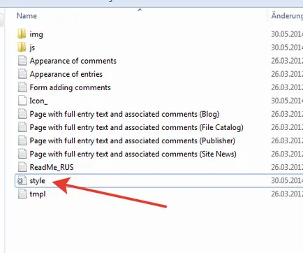The width and height of the screenshot is (303, 253).
Task: Click the sort arrow above the Name column
Action: coord(140,10)
